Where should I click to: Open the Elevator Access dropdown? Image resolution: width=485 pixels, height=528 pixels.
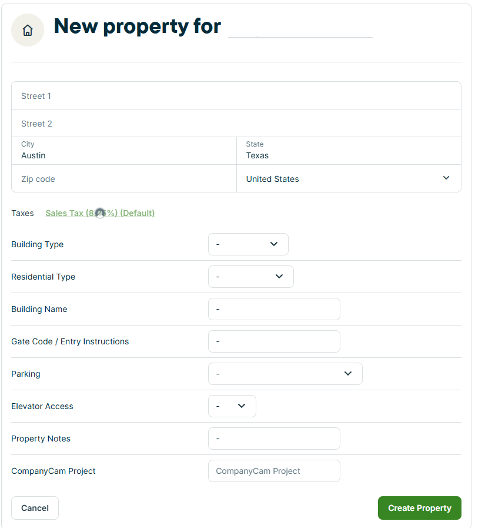click(232, 406)
